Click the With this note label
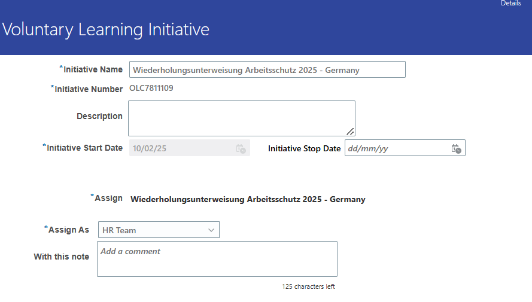 (x=62, y=257)
